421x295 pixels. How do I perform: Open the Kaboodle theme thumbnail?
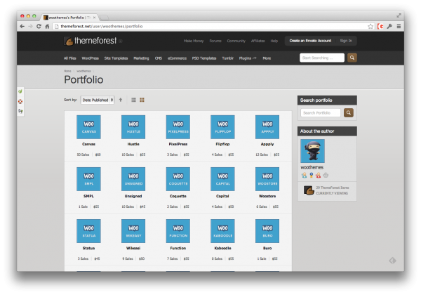click(x=222, y=231)
